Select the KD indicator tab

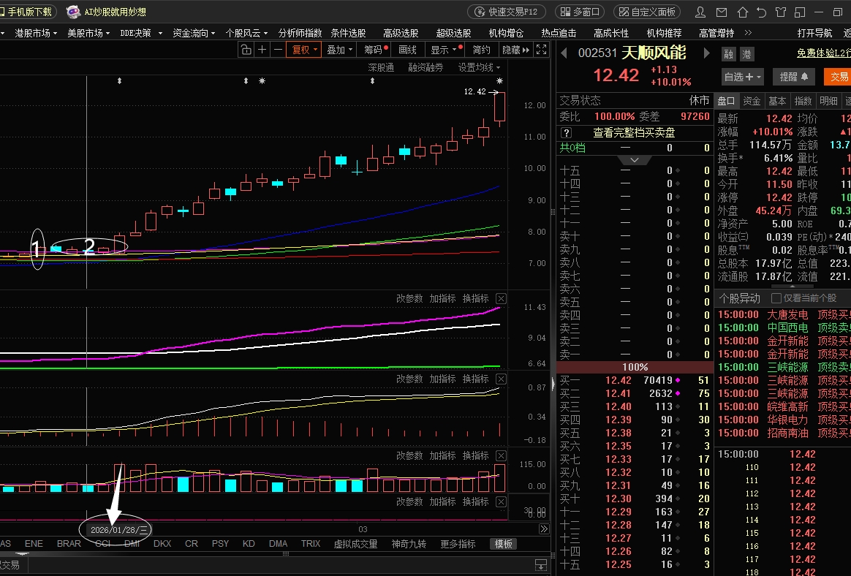tap(249, 543)
